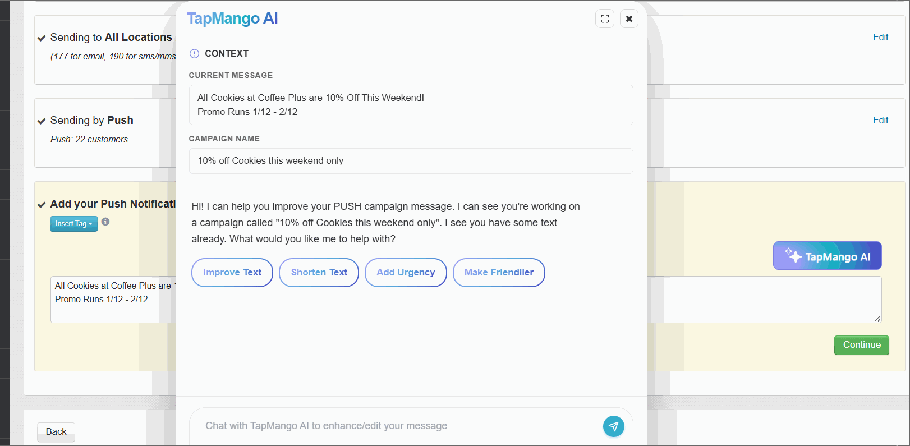Choose Improve Text suggestion
Viewport: 910px width, 446px height.
[x=232, y=273]
